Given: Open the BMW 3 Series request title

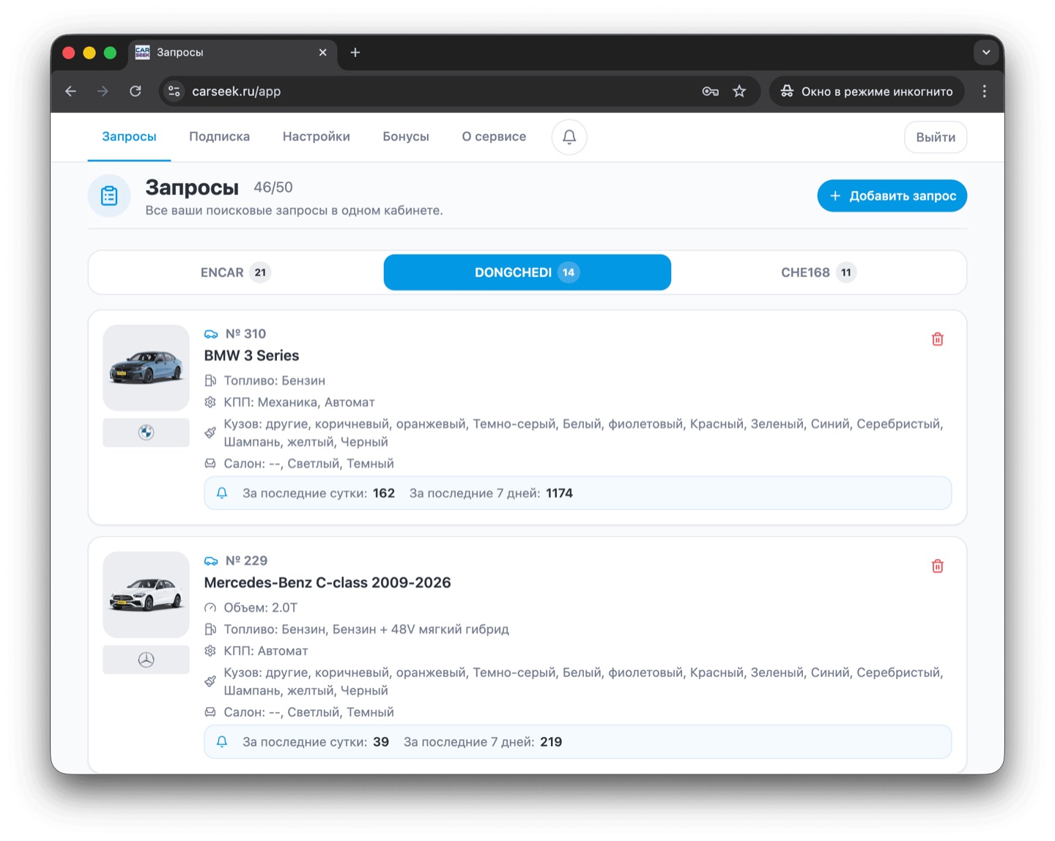Looking at the screenshot, I should tap(251, 356).
